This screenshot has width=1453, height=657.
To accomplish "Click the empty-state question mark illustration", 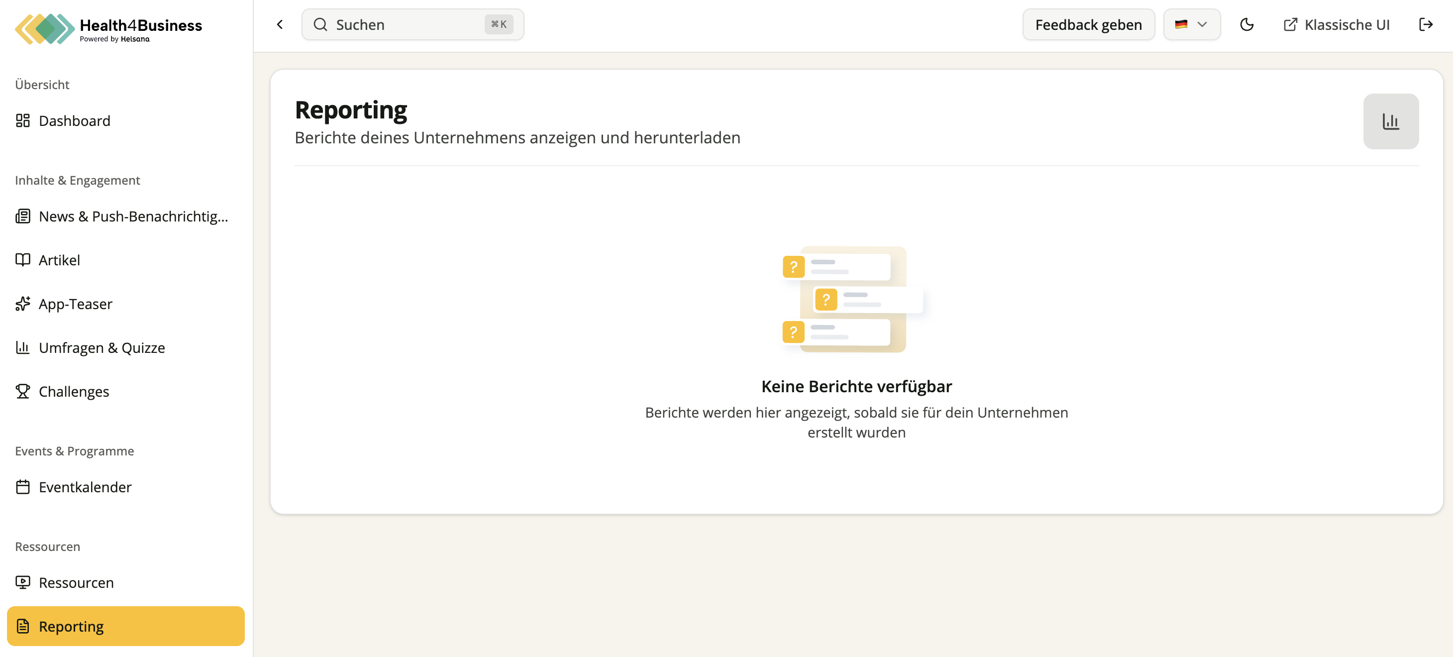I will 852,299.
